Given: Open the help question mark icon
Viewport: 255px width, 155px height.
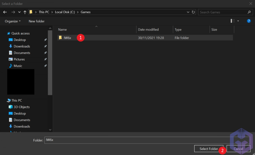Looking at the screenshot, I should 249,21.
